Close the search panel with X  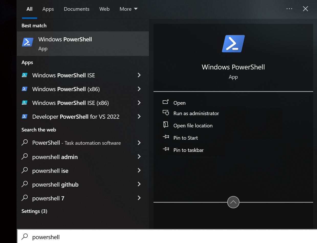click(305, 9)
